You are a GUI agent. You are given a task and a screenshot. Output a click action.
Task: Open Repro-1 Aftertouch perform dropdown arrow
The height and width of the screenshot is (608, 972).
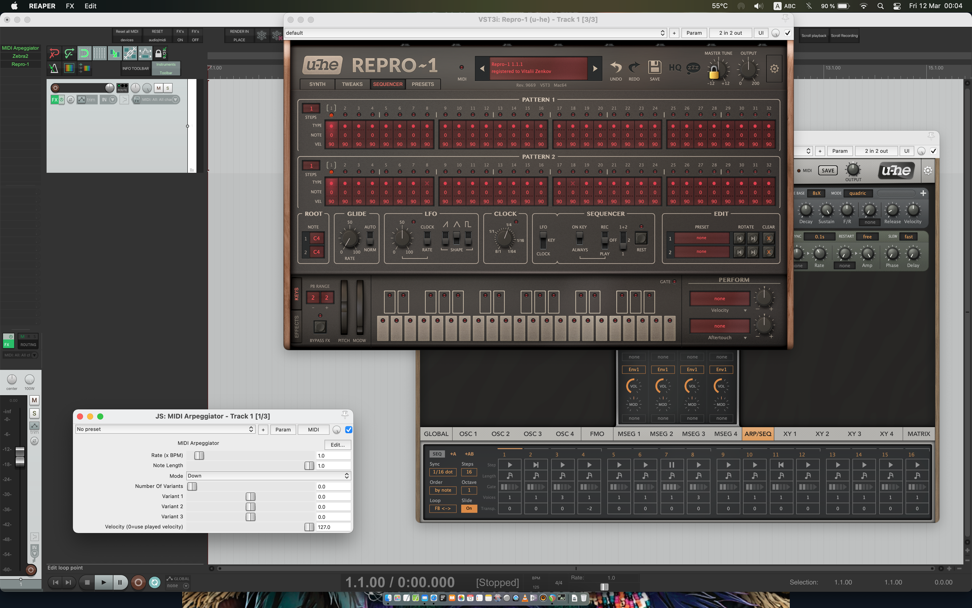pos(745,338)
